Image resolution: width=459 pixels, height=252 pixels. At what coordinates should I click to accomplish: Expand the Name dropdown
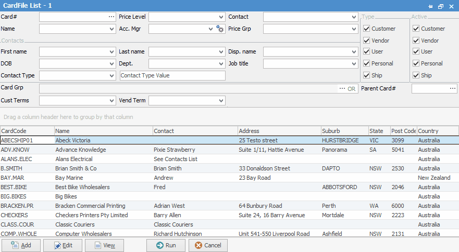coord(111,29)
